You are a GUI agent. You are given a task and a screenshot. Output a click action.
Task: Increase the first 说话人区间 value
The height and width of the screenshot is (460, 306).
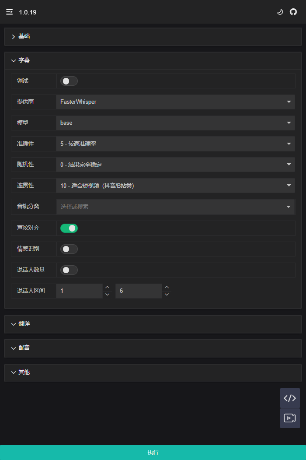(108, 288)
